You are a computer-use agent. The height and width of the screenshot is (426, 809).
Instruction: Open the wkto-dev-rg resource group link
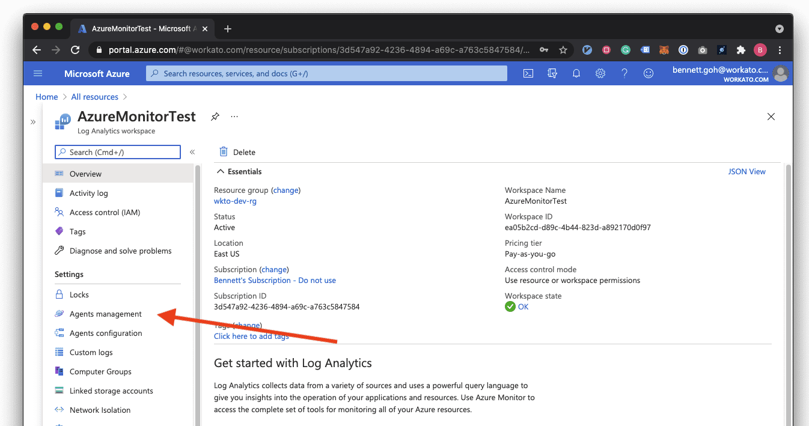click(235, 201)
